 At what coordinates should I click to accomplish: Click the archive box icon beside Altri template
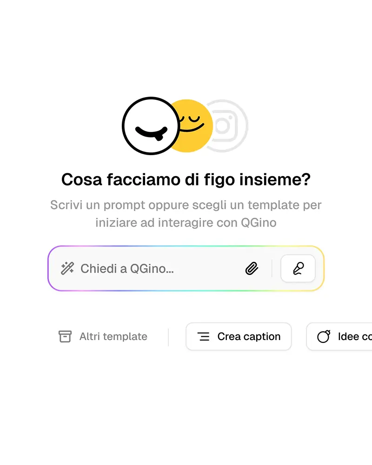[65, 336]
